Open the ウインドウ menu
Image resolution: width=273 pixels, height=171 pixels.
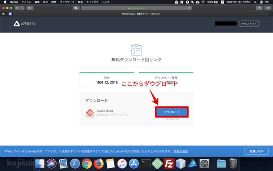tap(92, 2)
